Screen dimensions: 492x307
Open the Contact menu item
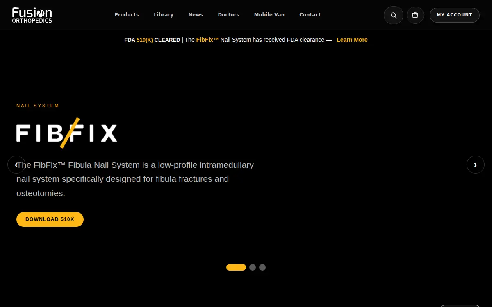[310, 15]
